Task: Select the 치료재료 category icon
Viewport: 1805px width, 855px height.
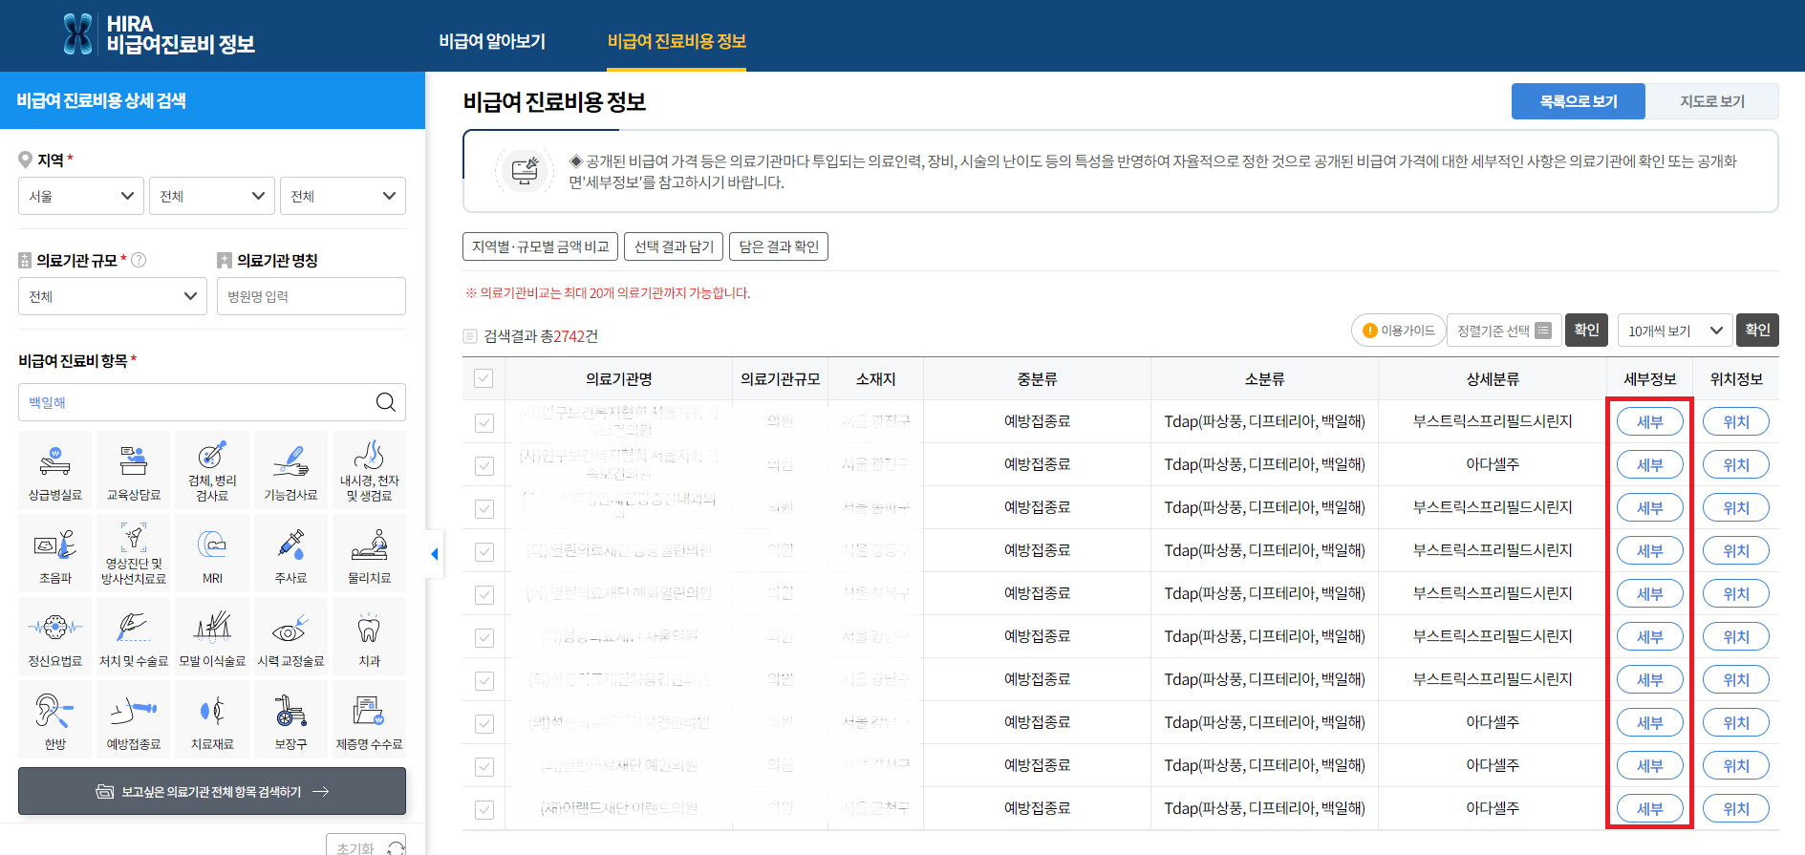Action: [212, 718]
